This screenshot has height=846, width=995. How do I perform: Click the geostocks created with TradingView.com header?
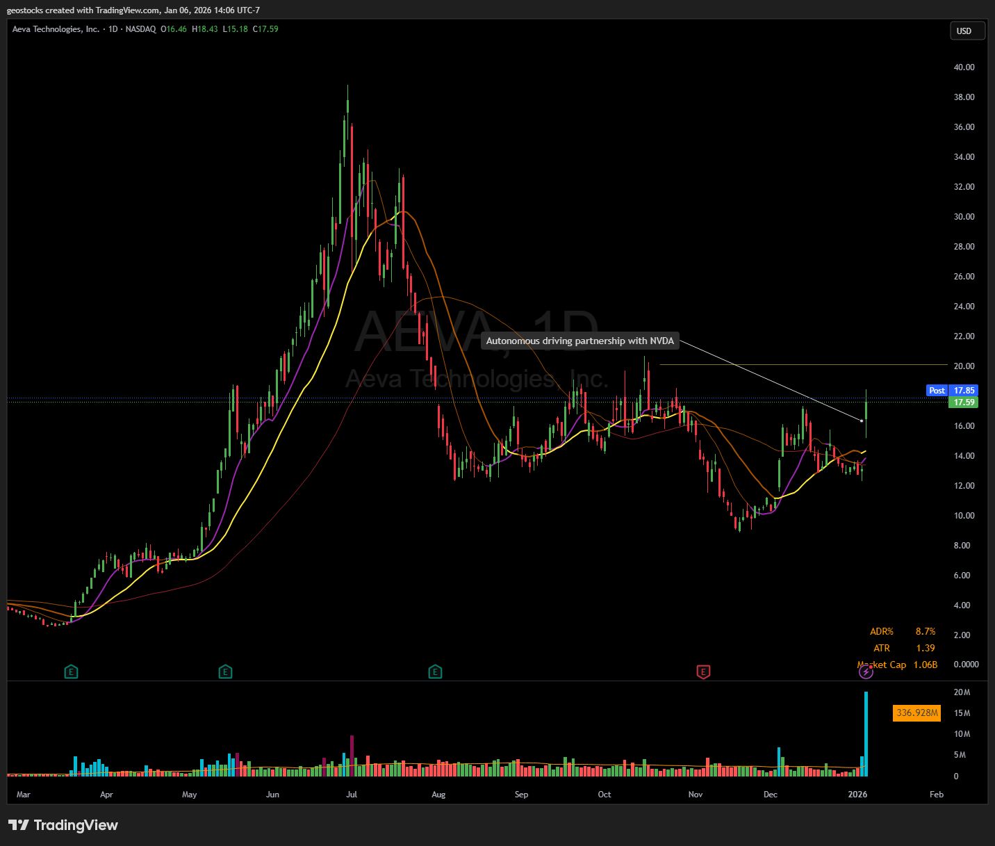tap(133, 10)
